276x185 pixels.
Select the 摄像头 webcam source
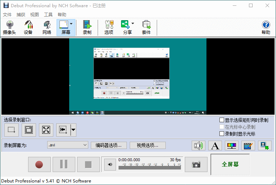9,28
